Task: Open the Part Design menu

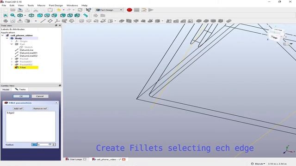Action: (x=55, y=6)
